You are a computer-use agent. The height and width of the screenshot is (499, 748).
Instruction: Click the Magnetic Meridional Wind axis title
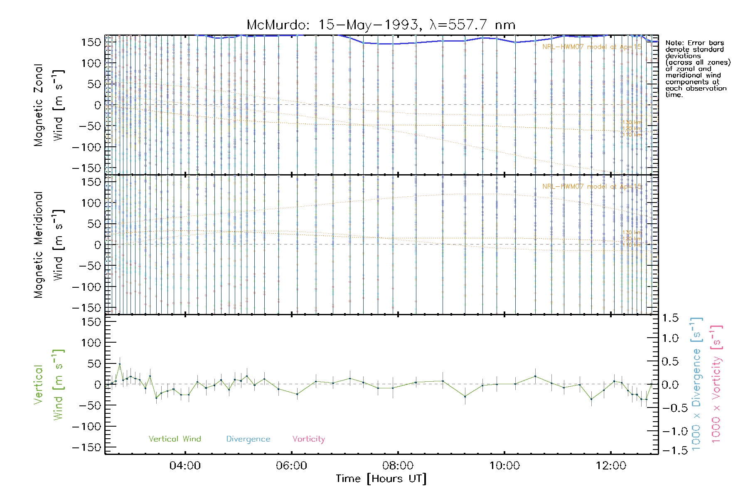pyautogui.click(x=48, y=245)
